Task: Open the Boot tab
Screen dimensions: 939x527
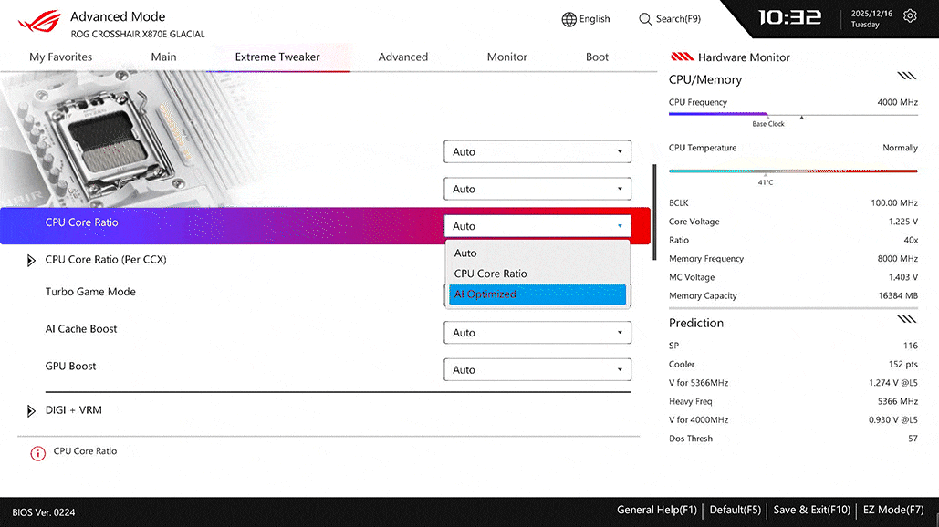Action: pos(597,57)
